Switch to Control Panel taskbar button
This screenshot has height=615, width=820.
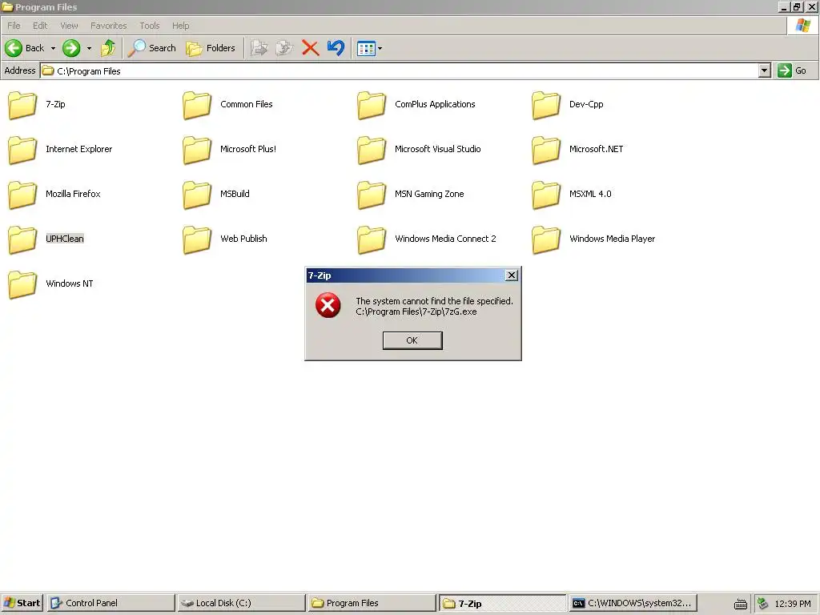point(111,603)
